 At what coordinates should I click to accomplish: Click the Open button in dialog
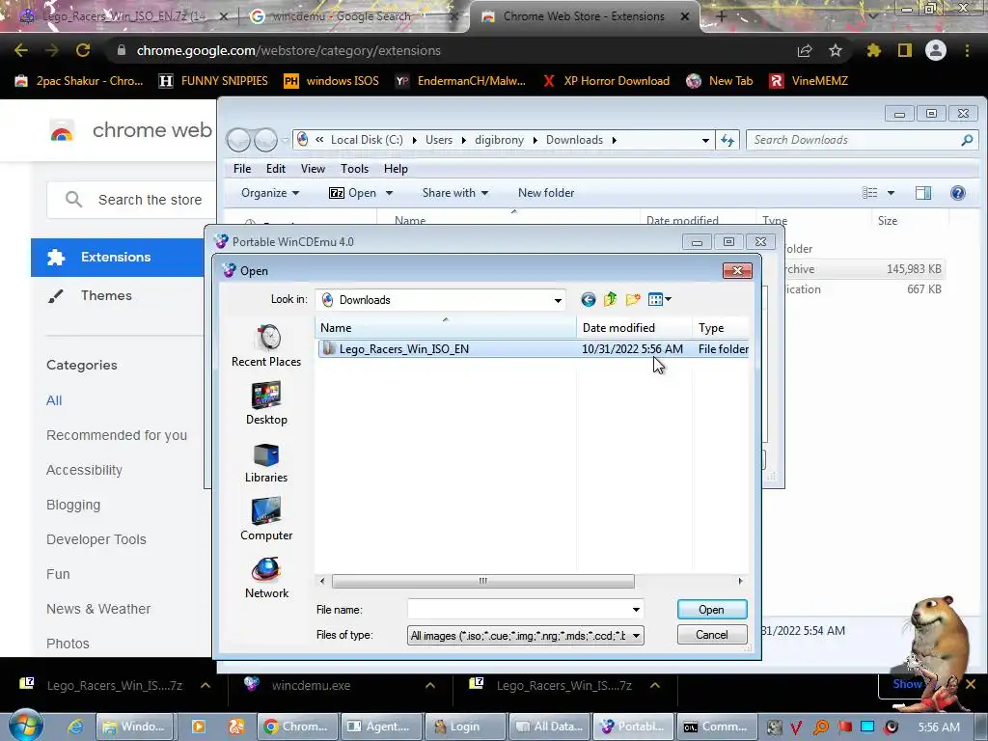[x=712, y=610]
